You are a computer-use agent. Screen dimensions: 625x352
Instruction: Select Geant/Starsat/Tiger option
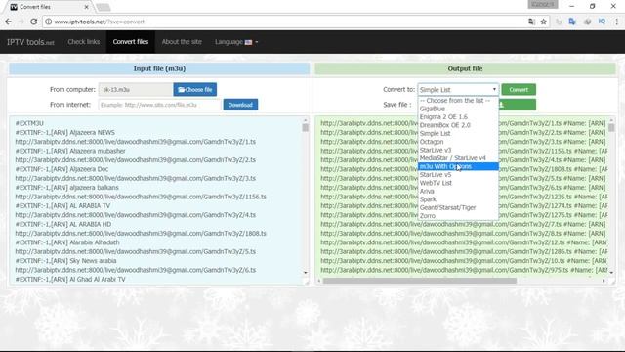458,207
